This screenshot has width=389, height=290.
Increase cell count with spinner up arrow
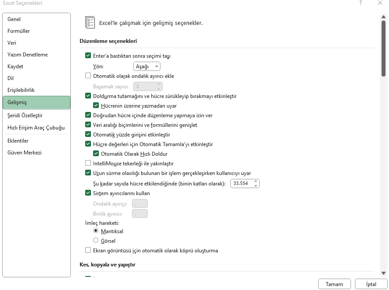256,182
